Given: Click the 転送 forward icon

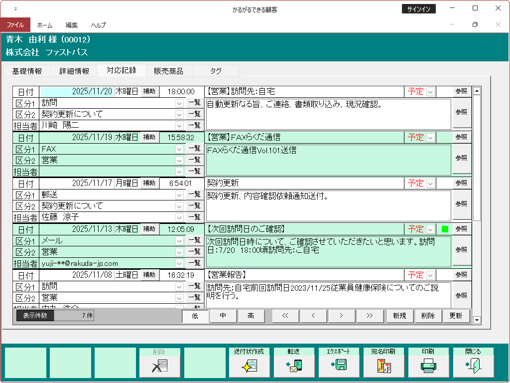Looking at the screenshot, I should pos(294,366).
